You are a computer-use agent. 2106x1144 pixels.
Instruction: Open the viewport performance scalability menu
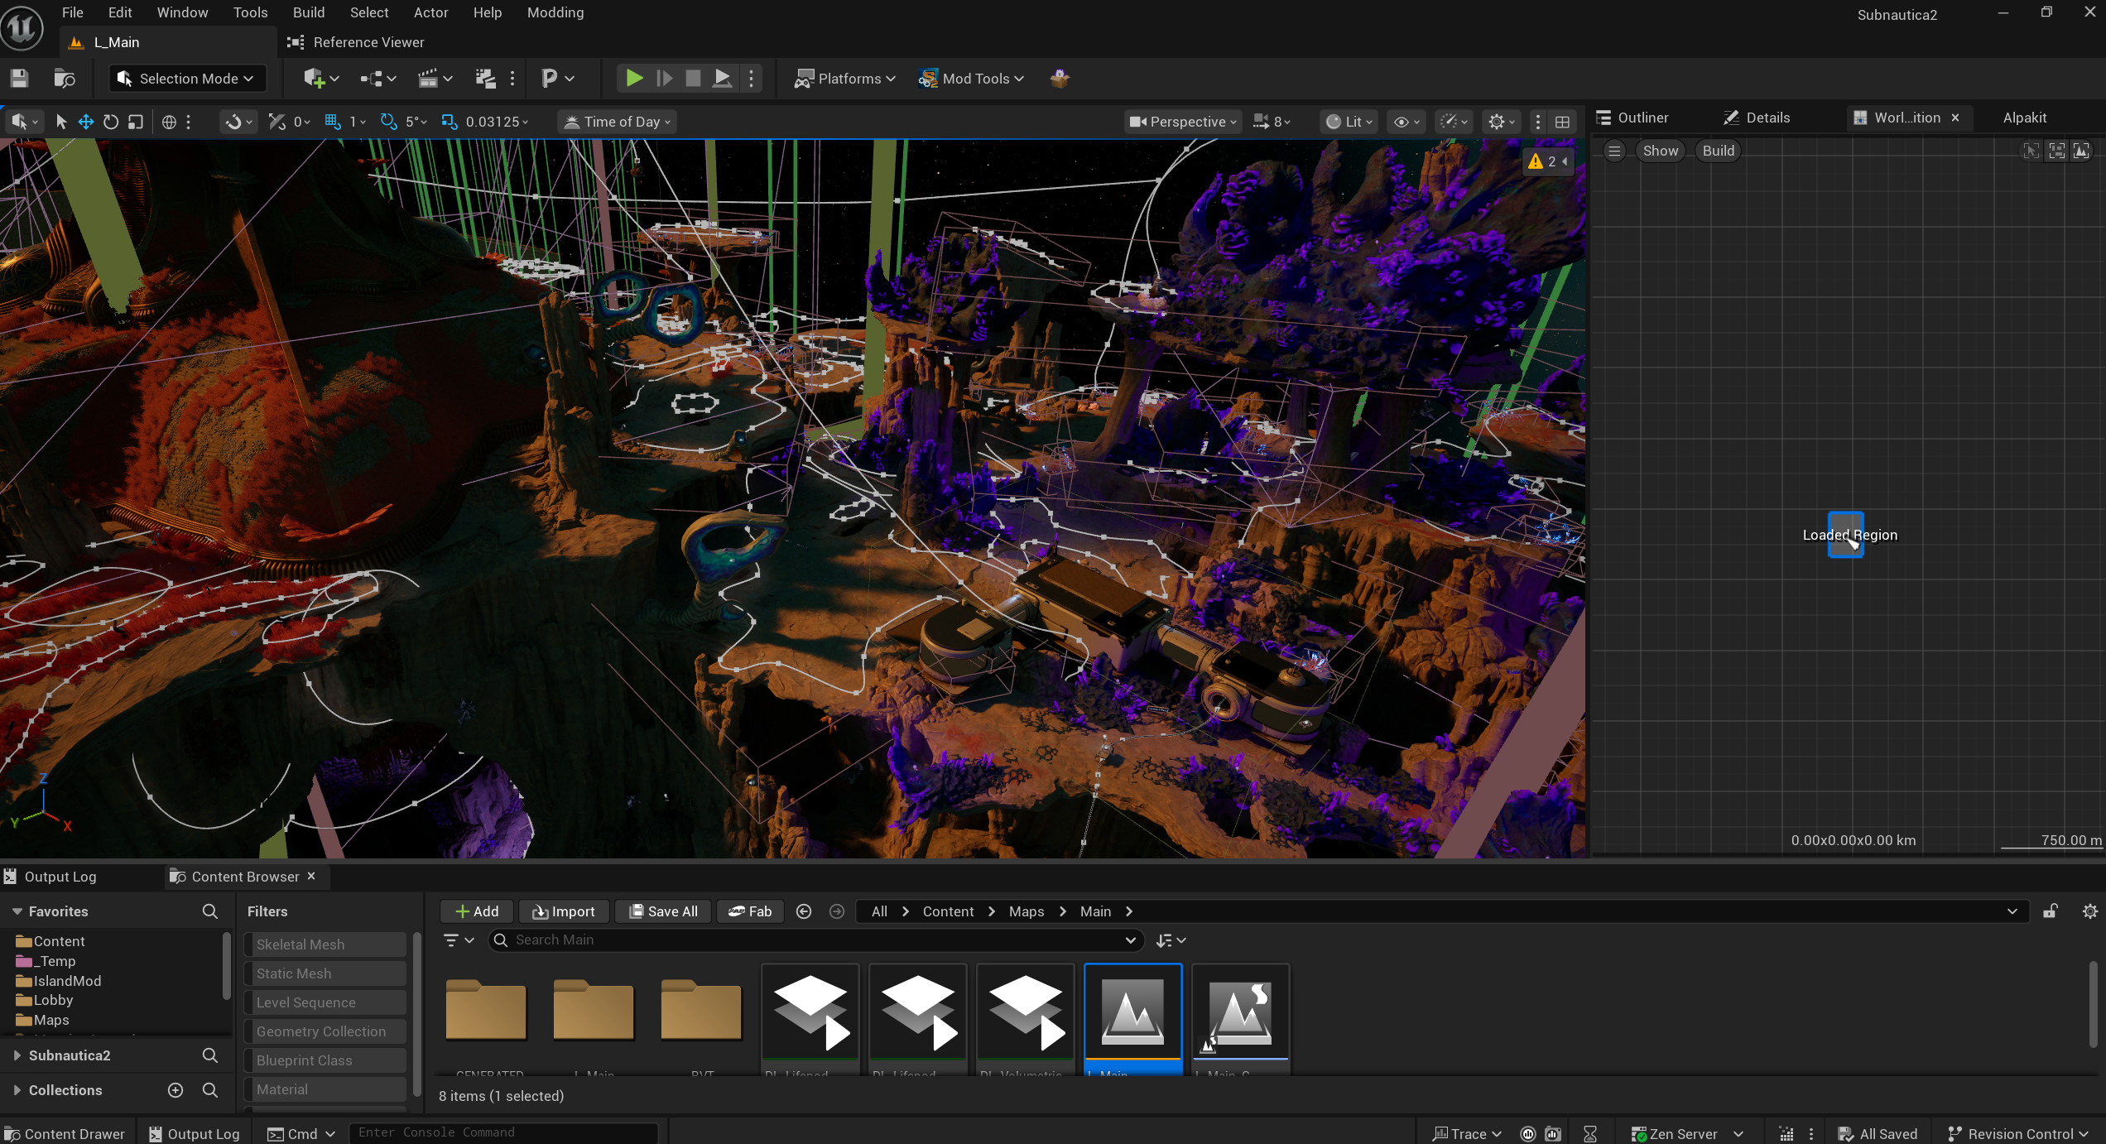coord(1454,122)
